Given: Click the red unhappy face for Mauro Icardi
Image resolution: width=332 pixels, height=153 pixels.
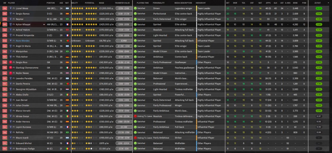Looking at the screenshot, I should (135, 138).
